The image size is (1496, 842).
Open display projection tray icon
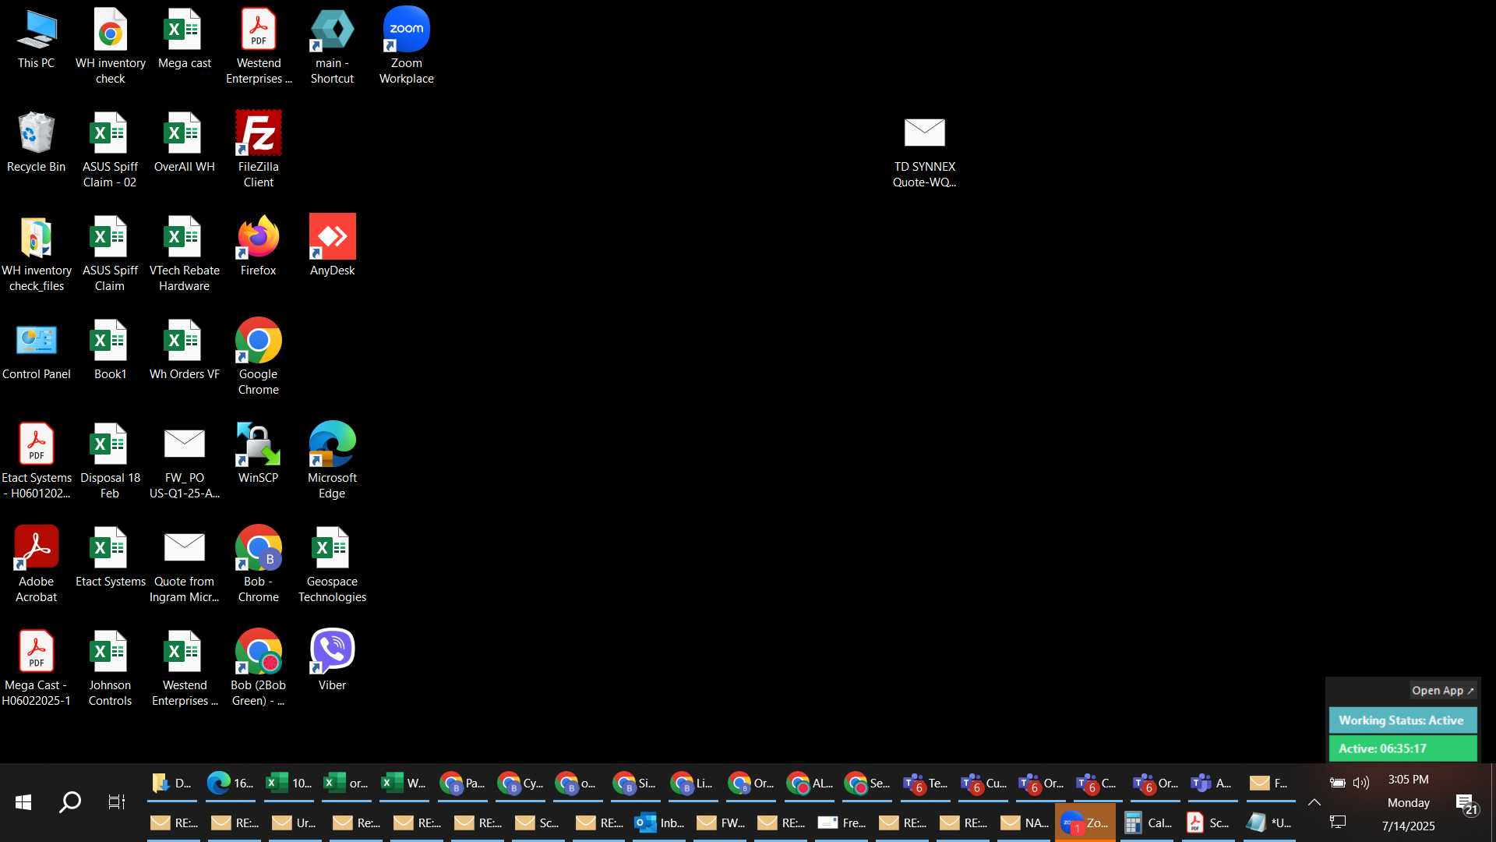(x=1338, y=822)
